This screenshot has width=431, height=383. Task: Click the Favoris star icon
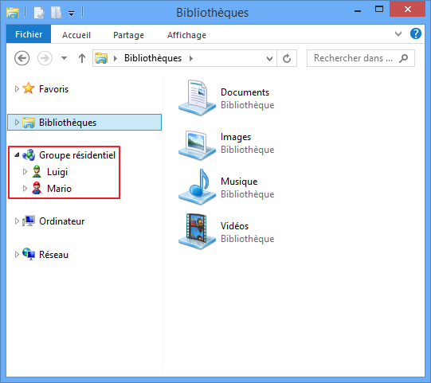coord(29,88)
